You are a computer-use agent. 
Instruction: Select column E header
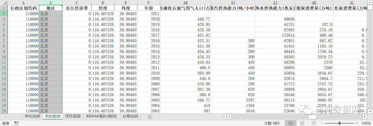coord(126,3)
